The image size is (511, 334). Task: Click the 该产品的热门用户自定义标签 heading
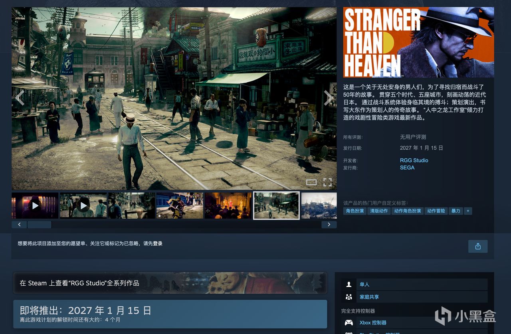[x=376, y=203]
